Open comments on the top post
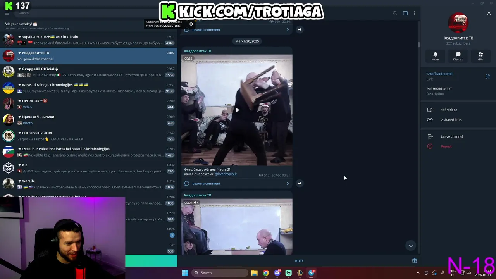The width and height of the screenshot is (496, 279). pos(206,30)
